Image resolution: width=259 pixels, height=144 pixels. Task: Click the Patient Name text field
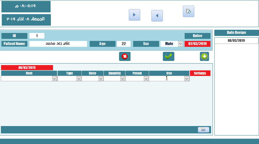click(x=58, y=44)
